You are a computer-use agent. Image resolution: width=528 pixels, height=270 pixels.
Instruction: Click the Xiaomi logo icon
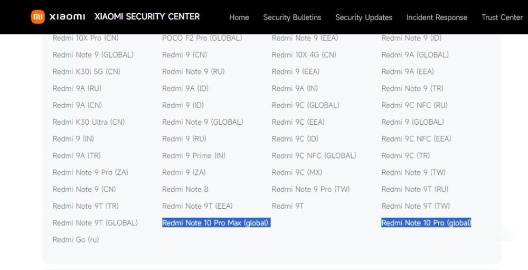37,17
